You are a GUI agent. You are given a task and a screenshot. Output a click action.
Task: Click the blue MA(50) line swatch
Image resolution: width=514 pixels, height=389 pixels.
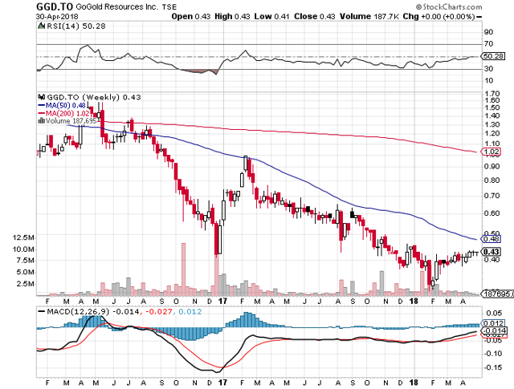[41, 105]
